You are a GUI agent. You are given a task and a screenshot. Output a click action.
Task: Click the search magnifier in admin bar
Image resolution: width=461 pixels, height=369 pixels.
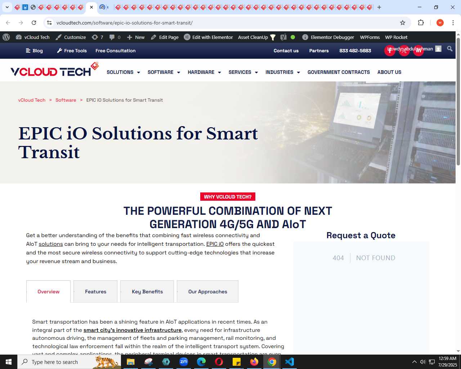450,49
